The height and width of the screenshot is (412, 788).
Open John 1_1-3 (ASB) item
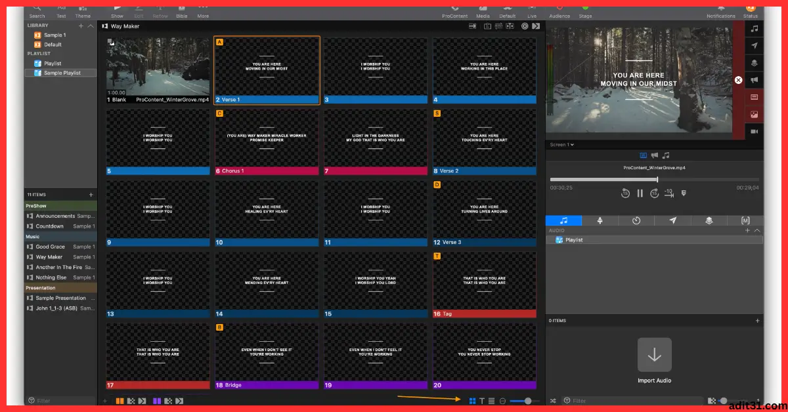point(60,308)
